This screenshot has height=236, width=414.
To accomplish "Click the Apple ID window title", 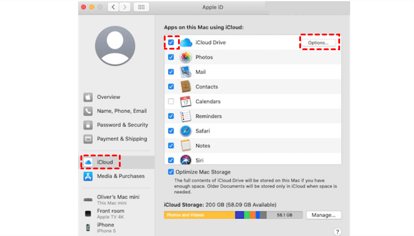I will 212,7.
